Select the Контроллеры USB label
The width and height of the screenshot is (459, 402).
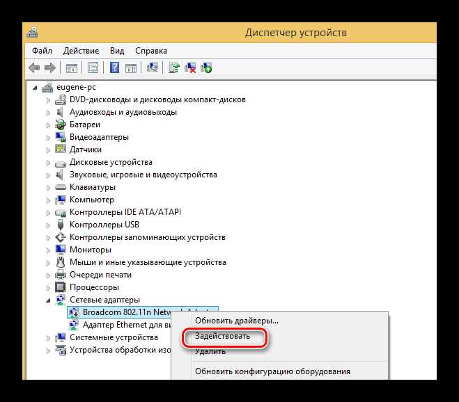104,225
